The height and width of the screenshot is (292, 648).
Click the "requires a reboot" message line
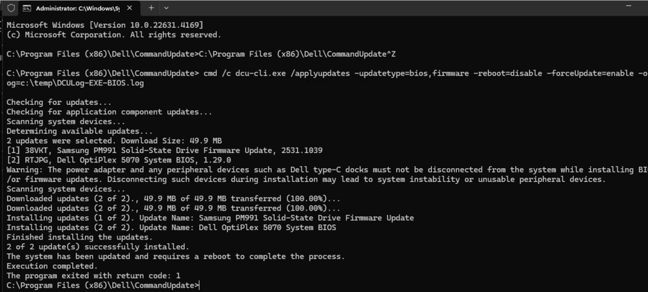click(175, 257)
